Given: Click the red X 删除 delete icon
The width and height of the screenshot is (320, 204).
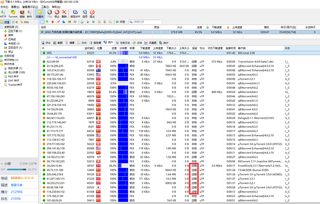Looking at the screenshot, I should [64, 14].
